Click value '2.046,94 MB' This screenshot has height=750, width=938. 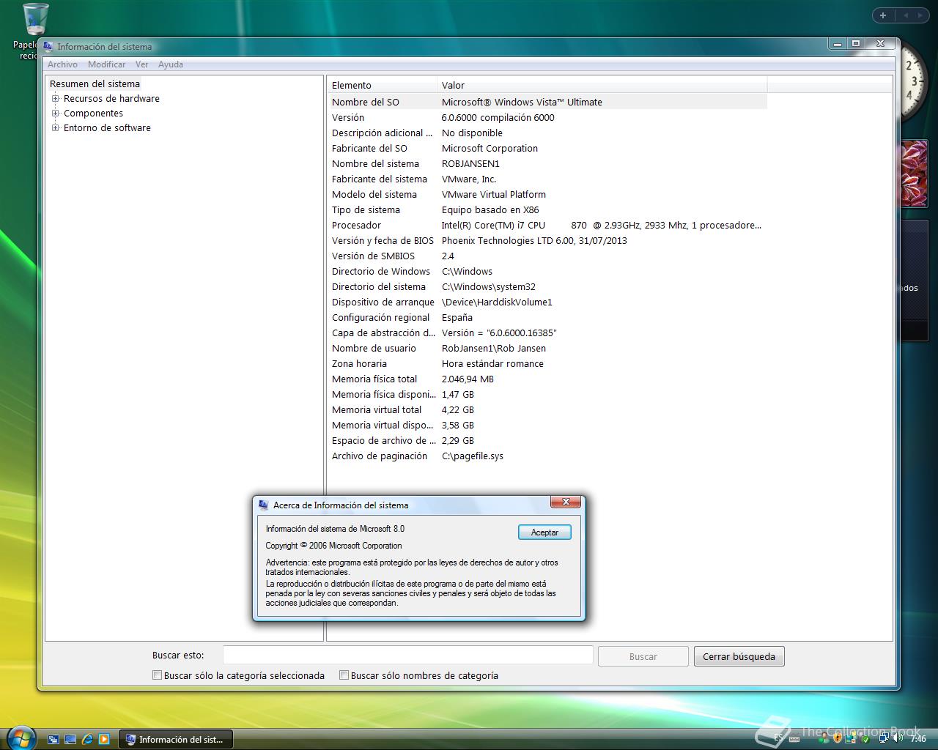tap(468, 379)
